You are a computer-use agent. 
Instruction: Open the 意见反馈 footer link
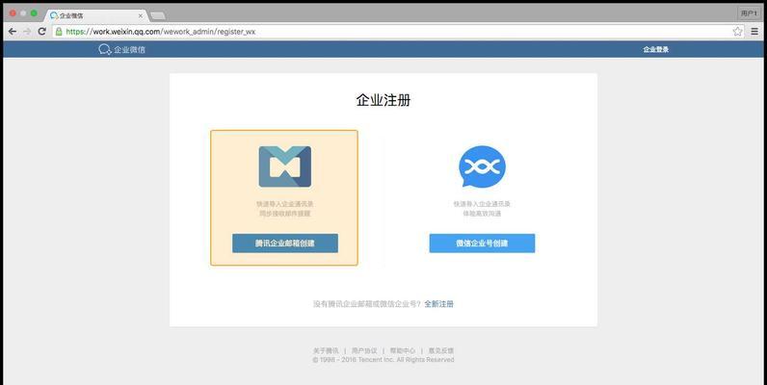[441, 350]
